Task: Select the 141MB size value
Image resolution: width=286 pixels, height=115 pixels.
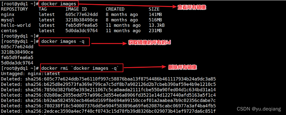Action: click(x=155, y=14)
